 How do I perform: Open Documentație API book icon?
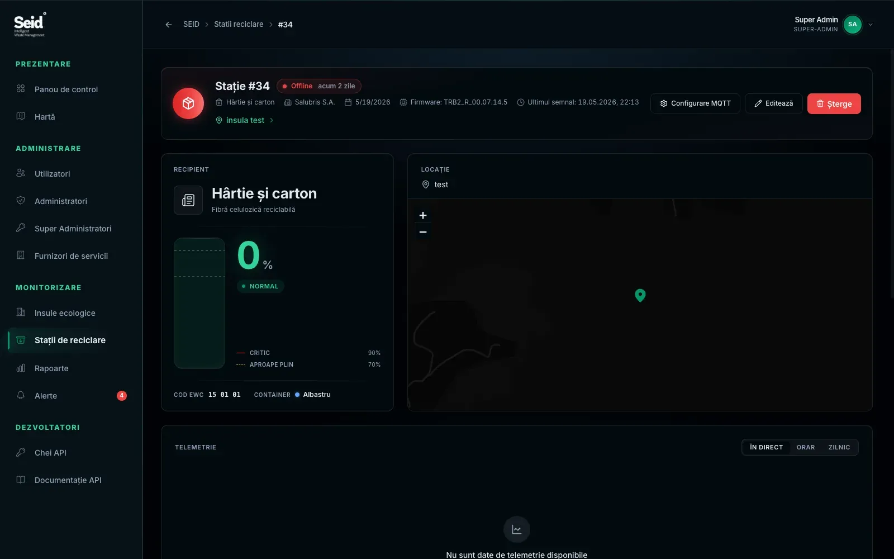point(21,480)
